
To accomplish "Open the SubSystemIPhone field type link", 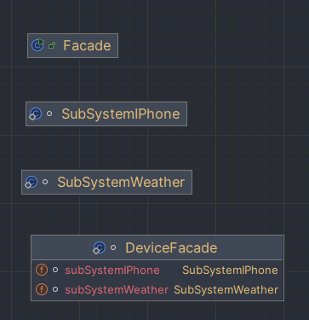I will pos(230,270).
